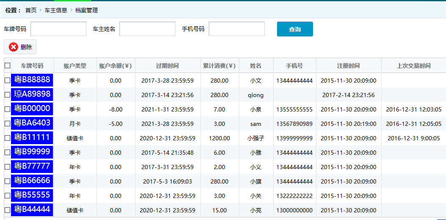The width and height of the screenshot is (446, 220).
Task: Open plate badge 粤B44444
Action: (x=32, y=209)
